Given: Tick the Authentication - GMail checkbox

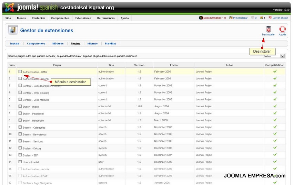Looking at the screenshot, I should [20, 72].
